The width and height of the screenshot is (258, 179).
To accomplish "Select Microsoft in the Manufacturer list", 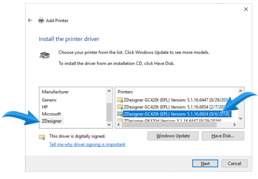I will (51, 114).
